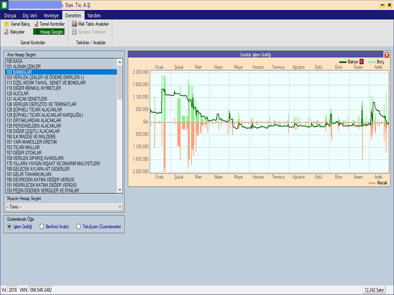This screenshot has width=394, height=295.
Task: Click the account list scrollbar thumb
Action: (120, 82)
